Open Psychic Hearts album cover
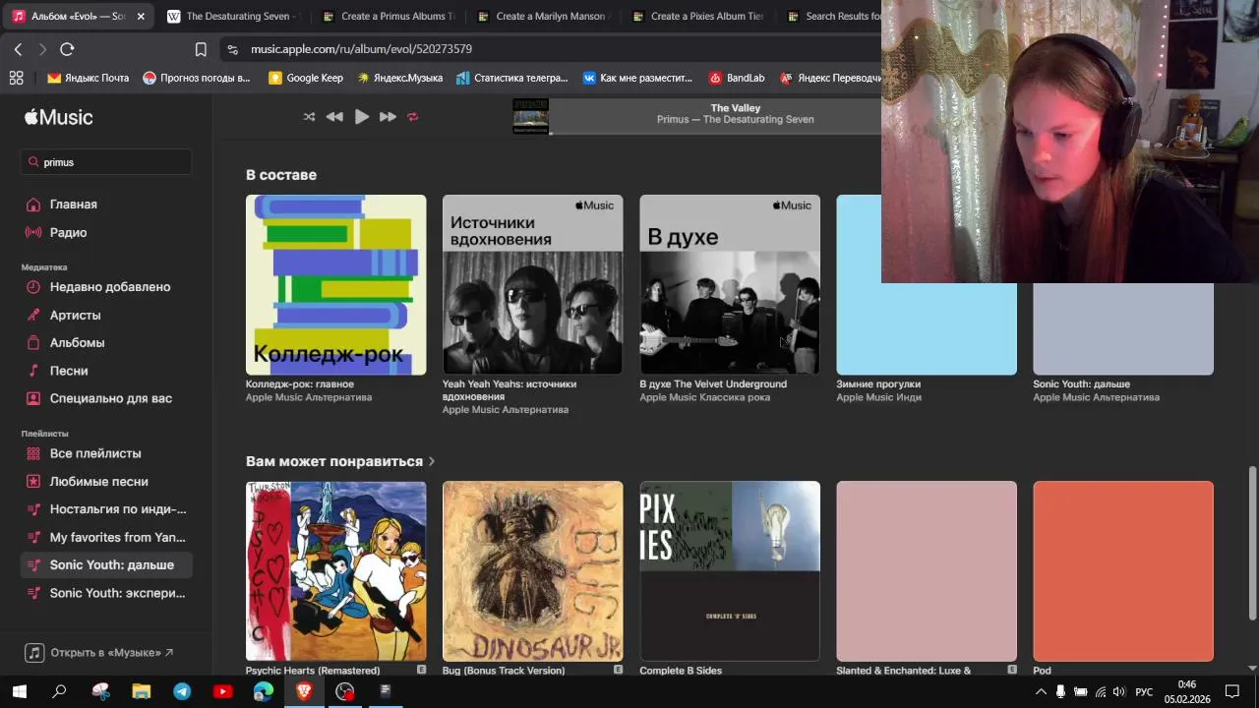1259x708 pixels. [336, 571]
